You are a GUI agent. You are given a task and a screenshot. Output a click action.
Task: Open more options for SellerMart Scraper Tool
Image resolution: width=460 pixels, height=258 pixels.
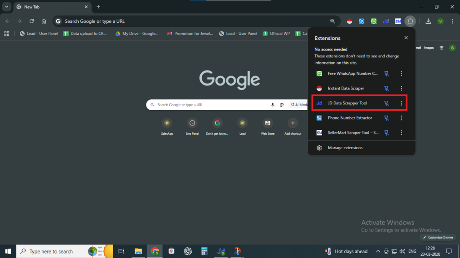pos(401,133)
